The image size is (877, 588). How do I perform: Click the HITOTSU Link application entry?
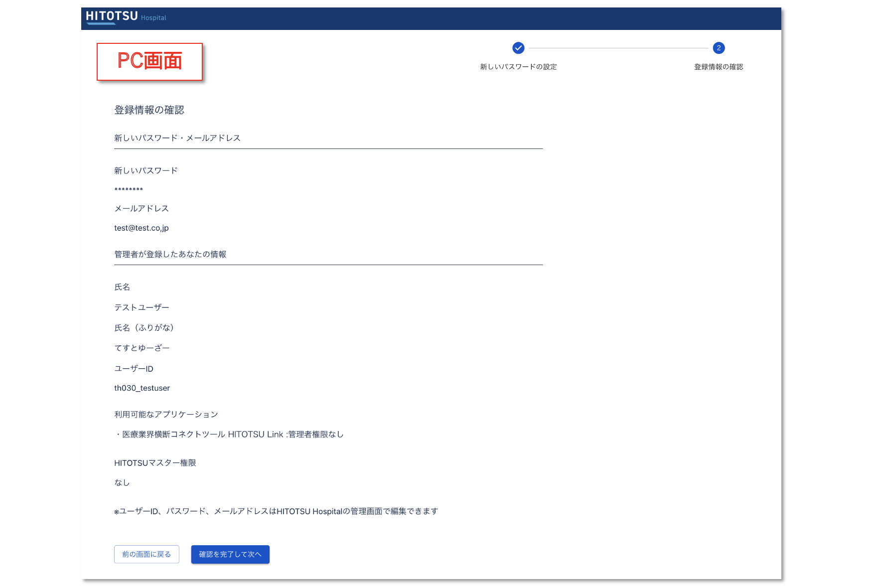229,435
